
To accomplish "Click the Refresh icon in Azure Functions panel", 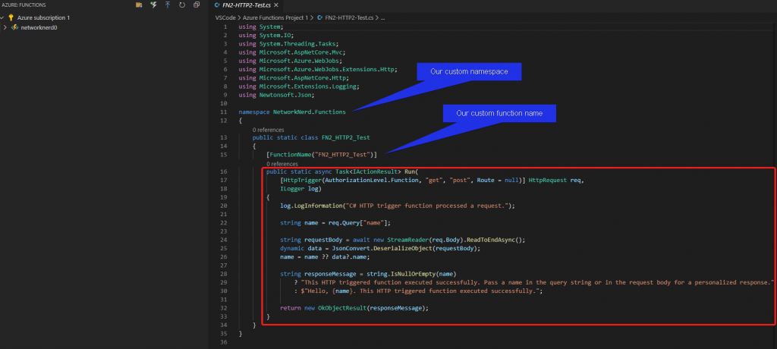I will pos(182,5).
